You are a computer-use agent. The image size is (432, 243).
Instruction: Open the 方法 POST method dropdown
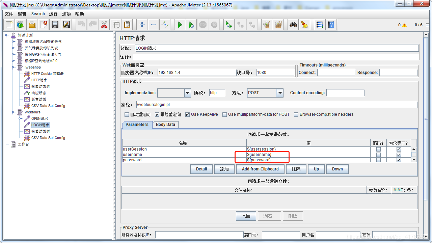point(280,93)
